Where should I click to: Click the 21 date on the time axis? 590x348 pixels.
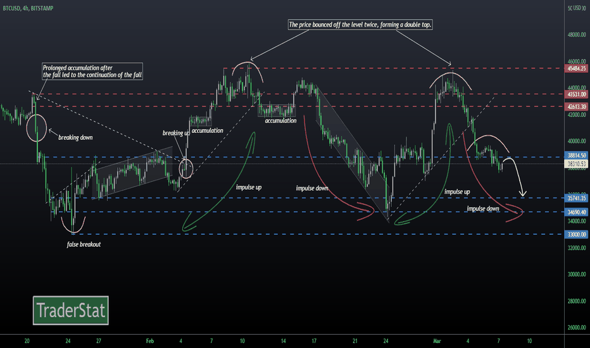tap(355, 341)
